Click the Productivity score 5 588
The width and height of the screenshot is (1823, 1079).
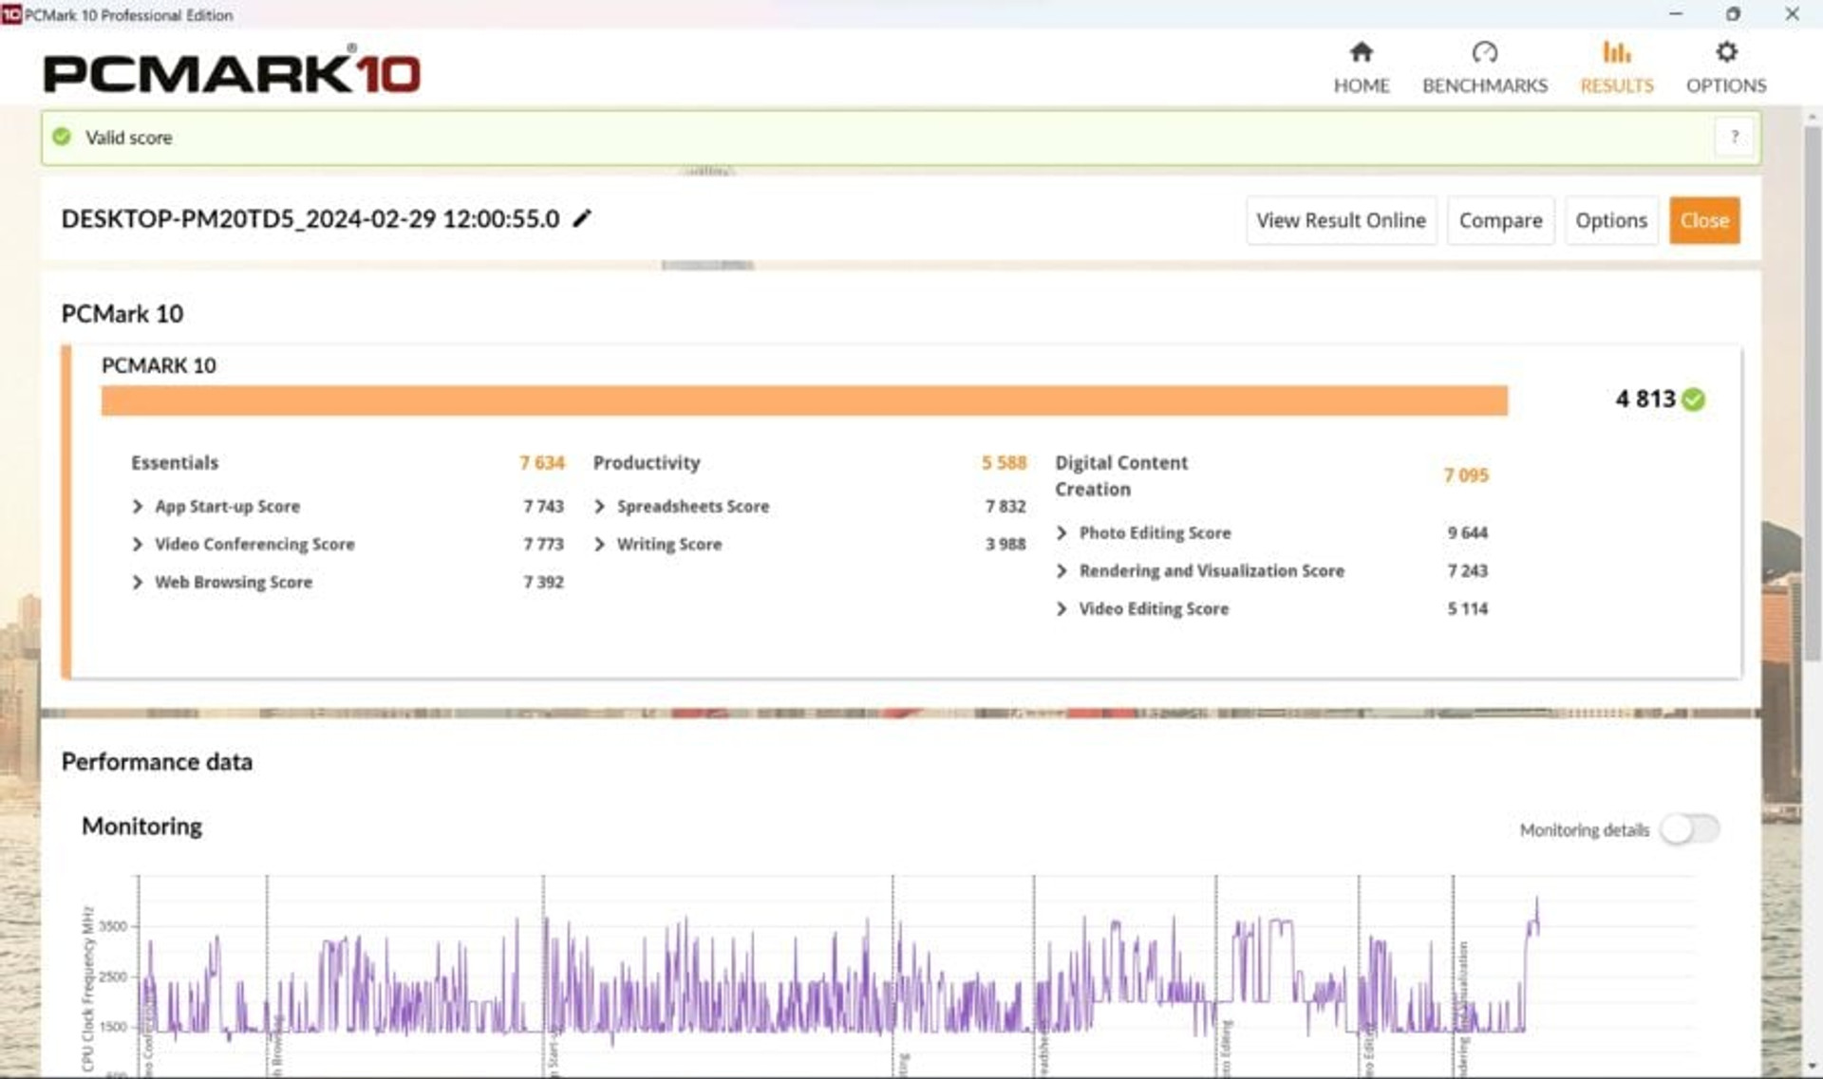[x=1004, y=462]
